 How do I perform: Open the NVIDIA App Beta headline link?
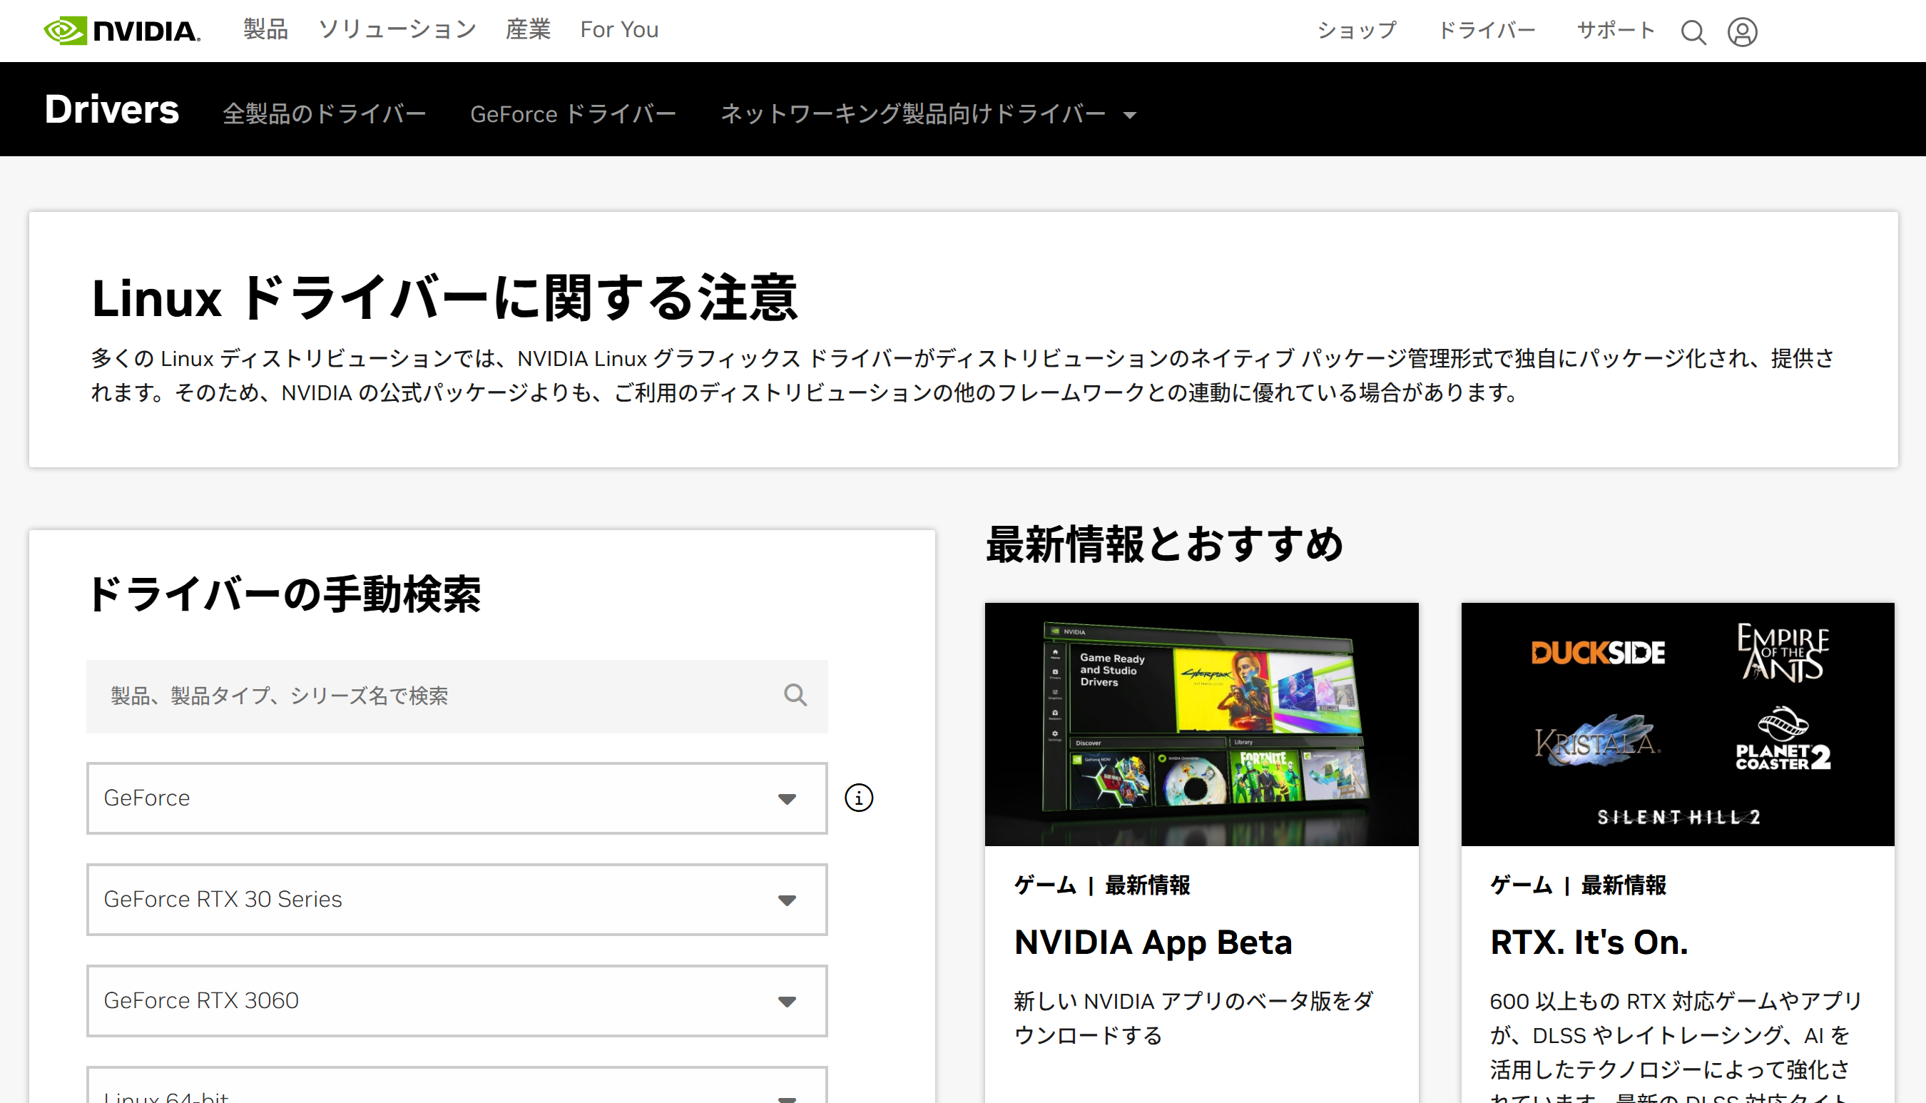click(1153, 942)
